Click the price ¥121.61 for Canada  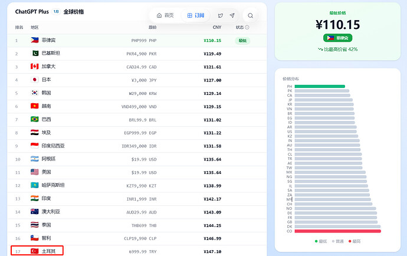tap(212, 67)
